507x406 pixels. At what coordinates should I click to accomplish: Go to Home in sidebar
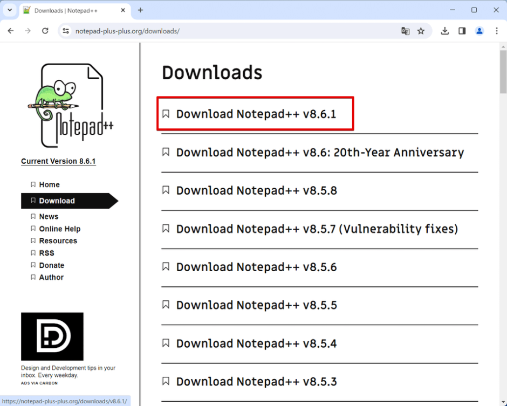(x=49, y=184)
